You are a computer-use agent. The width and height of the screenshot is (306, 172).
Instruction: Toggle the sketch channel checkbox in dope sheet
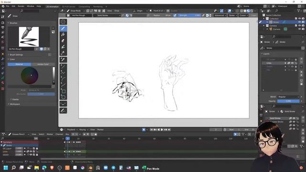pyautogui.click(x=34, y=155)
